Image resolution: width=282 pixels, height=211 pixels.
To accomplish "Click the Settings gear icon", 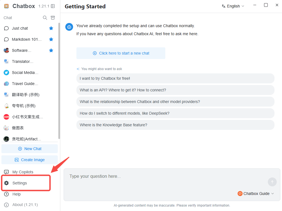I will (6, 183).
